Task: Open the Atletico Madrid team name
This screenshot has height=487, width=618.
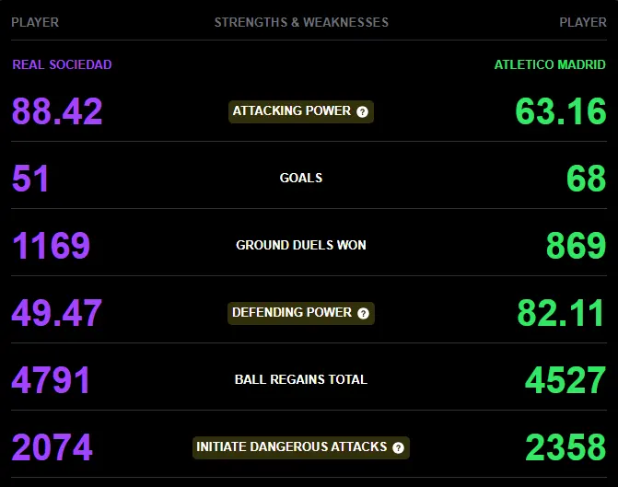Action: coord(550,64)
